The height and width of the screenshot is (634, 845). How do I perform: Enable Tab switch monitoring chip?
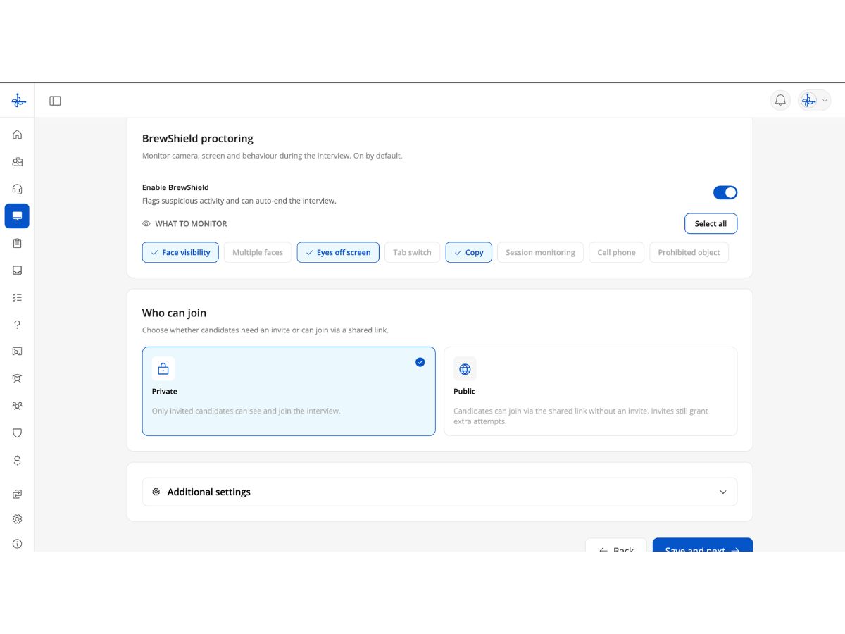412,252
